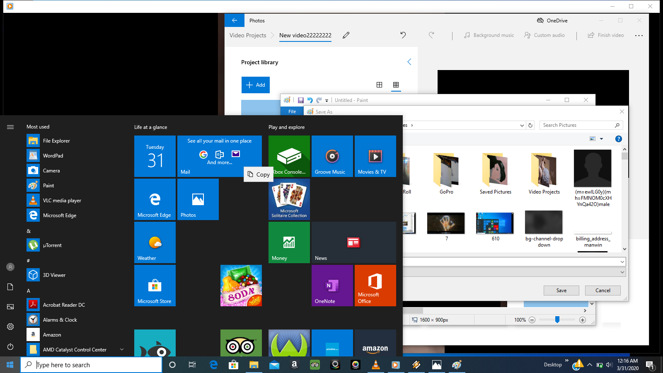The image size is (663, 373).
Task: Open Power options in Start menu
Action: pyautogui.click(x=10, y=346)
